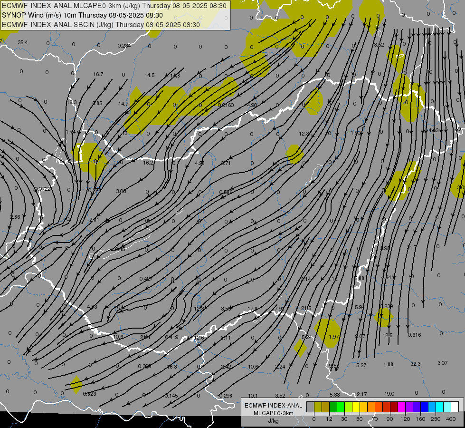Click the olive swatch in the MLCAPE legend
Image resolution: width=465 pixels, height=428 pixels.
pyautogui.click(x=318, y=407)
